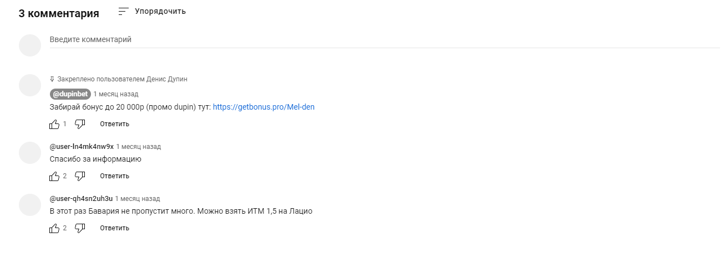Like the comment about Бавария and Лацио
Viewport: 725px width, 258px height.
point(54,228)
